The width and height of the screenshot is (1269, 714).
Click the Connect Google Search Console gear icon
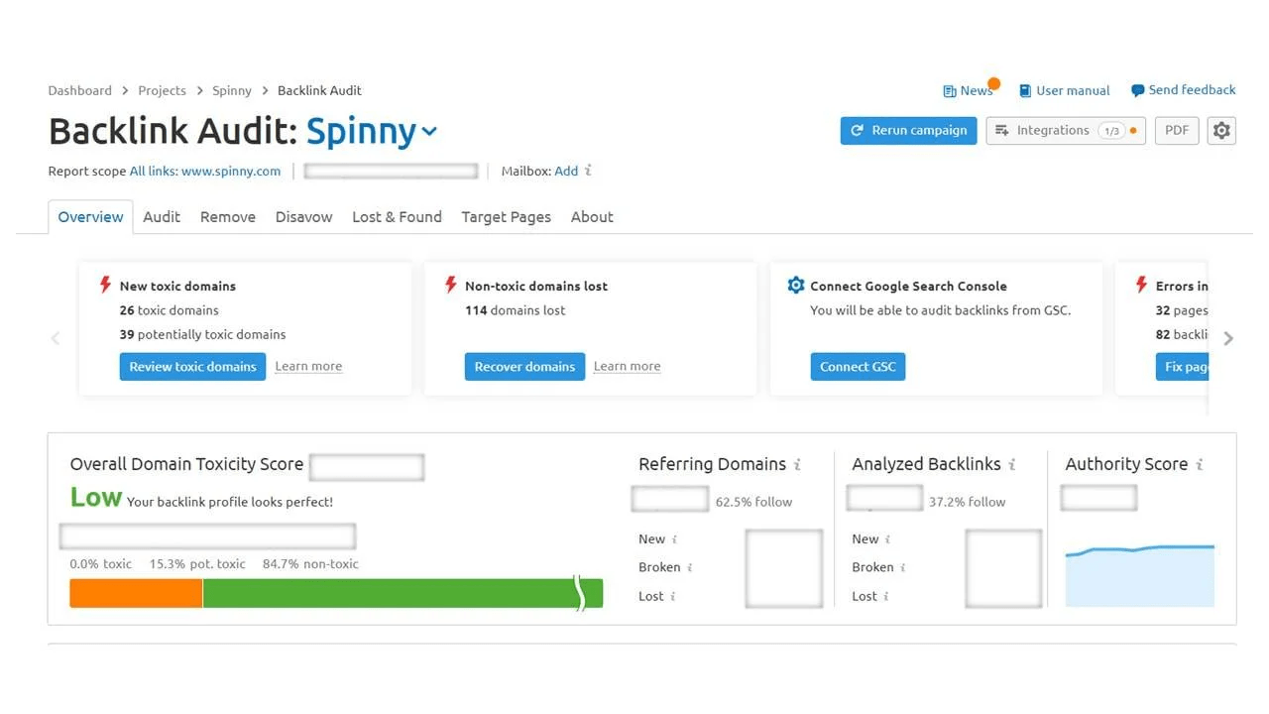click(x=795, y=286)
